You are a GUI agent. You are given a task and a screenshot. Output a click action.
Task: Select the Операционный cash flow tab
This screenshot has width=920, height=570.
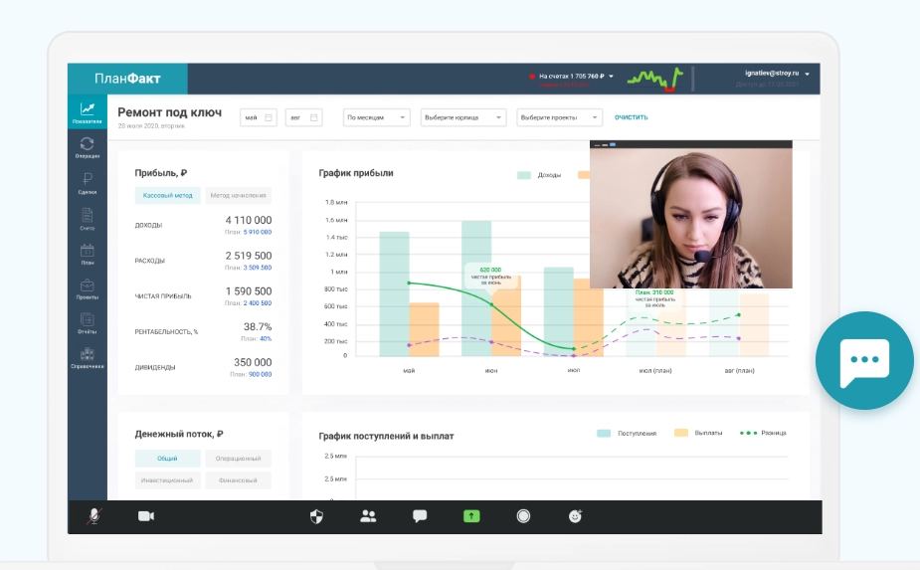click(x=238, y=459)
